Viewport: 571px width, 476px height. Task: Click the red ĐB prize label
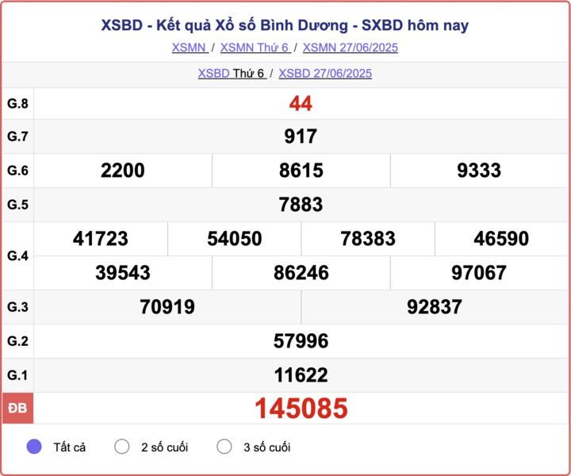tap(17, 409)
